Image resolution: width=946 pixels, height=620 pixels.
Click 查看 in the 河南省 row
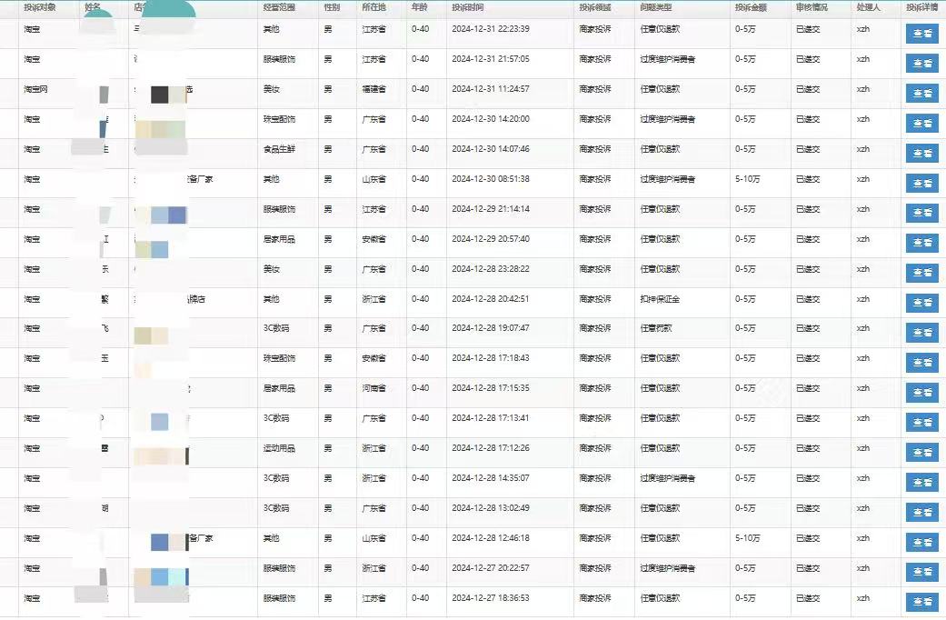921,393
